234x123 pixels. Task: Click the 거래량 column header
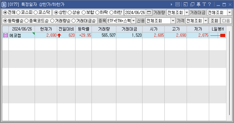[x=104, y=29]
